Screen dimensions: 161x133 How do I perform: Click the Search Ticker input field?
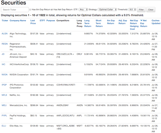[15, 10]
